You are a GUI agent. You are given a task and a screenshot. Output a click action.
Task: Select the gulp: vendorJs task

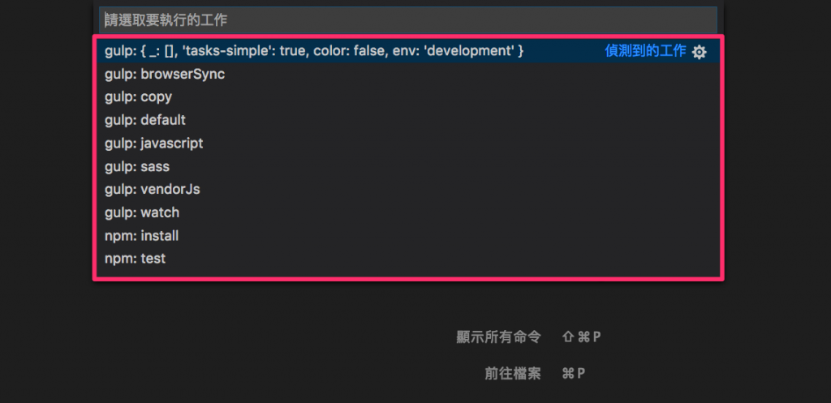tap(408, 190)
